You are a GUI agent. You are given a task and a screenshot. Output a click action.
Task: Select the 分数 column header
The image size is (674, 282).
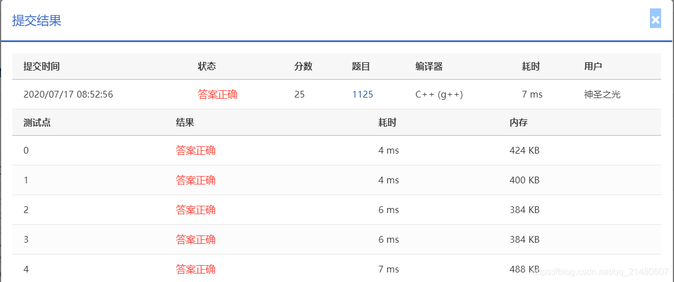(x=303, y=66)
